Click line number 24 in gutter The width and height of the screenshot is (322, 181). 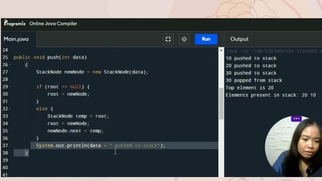[5, 50]
